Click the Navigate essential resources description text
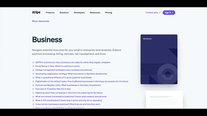 pos(76,52)
